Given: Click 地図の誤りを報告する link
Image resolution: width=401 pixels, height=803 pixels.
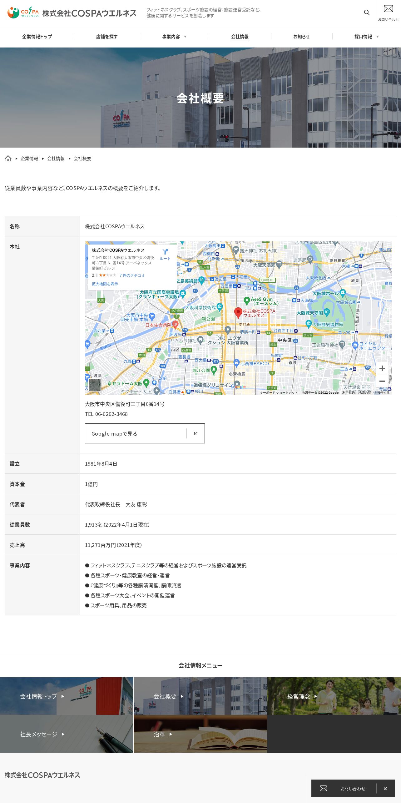Looking at the screenshot, I should (374, 392).
